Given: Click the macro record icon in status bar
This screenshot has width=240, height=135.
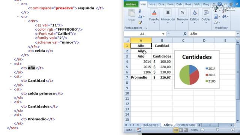Looking at the screenshot, I should click(139, 130).
